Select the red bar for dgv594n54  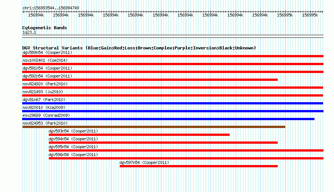pos(163,143)
